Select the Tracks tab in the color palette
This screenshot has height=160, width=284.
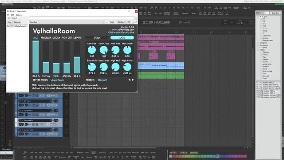[174, 153]
